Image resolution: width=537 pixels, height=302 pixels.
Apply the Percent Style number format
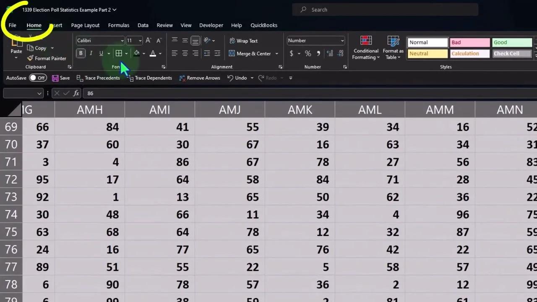(x=308, y=53)
